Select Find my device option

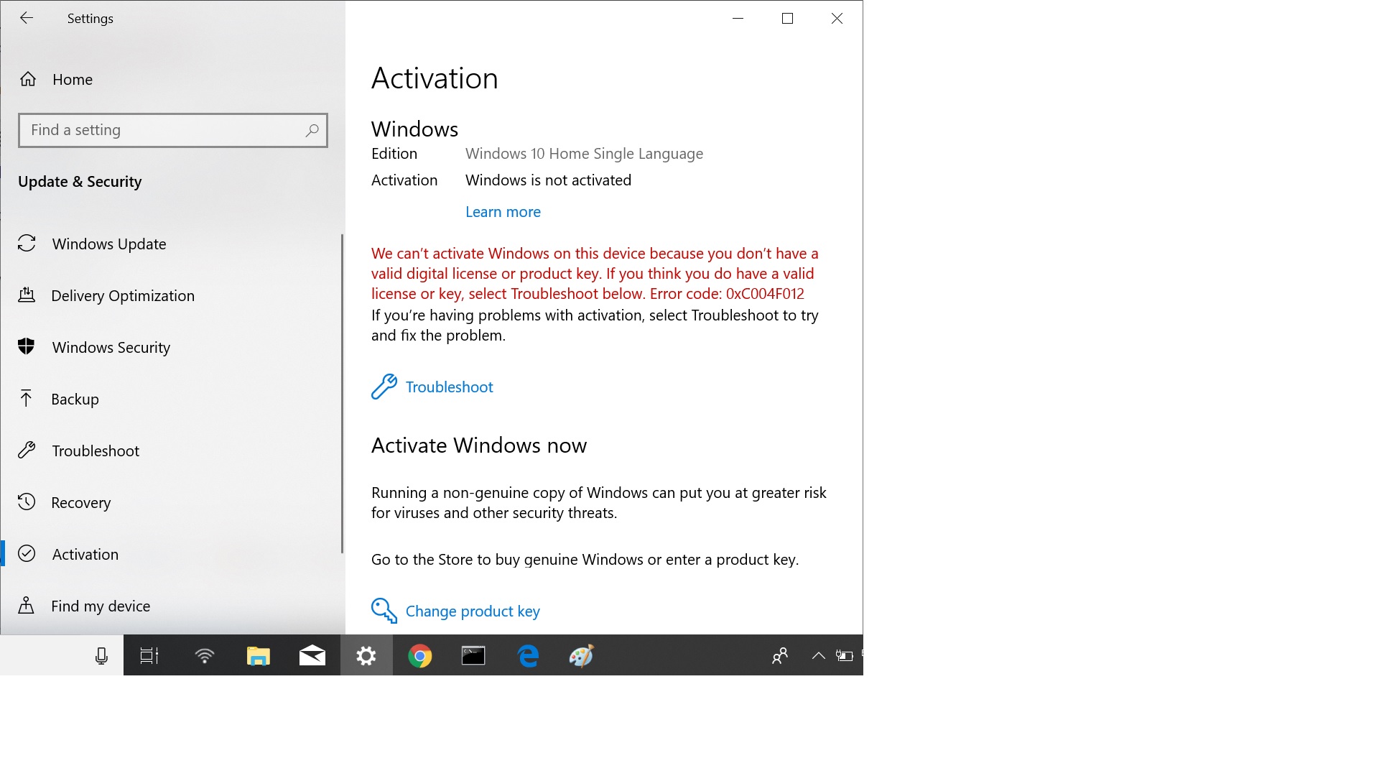pyautogui.click(x=101, y=606)
